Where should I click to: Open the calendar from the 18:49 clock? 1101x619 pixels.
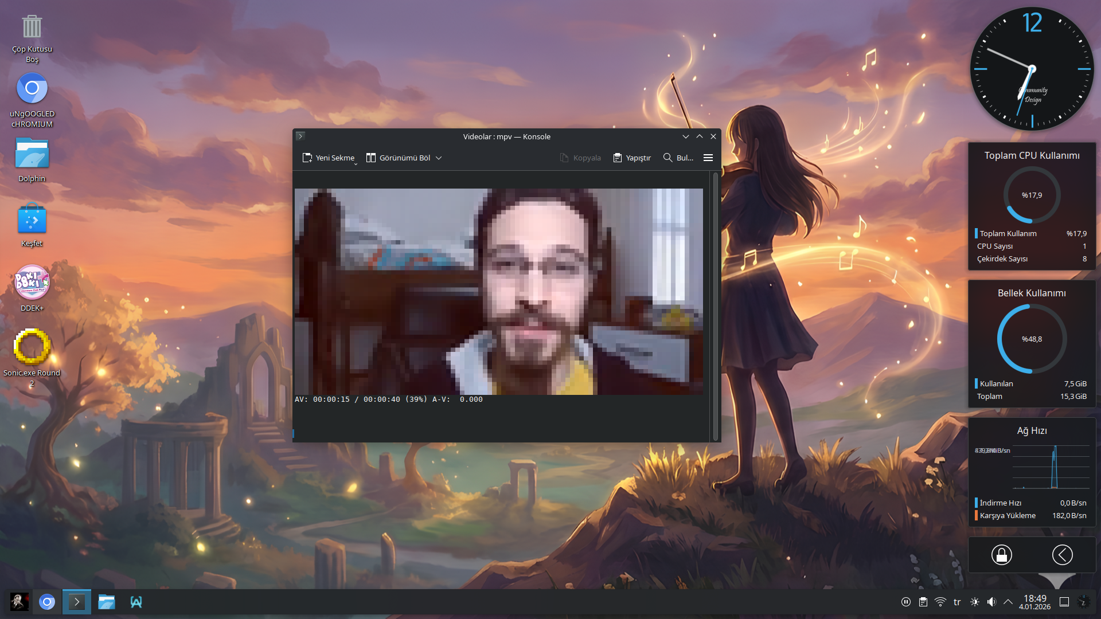(1035, 602)
